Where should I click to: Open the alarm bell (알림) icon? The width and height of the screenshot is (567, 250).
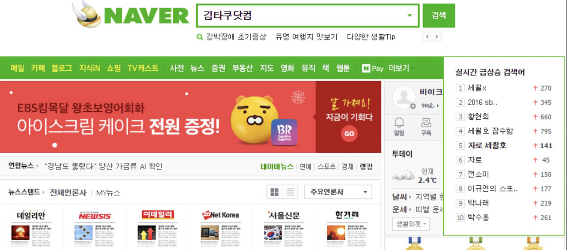(x=399, y=126)
